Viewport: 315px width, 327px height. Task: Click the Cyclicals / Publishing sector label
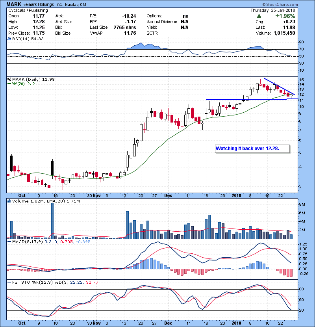click(x=28, y=10)
